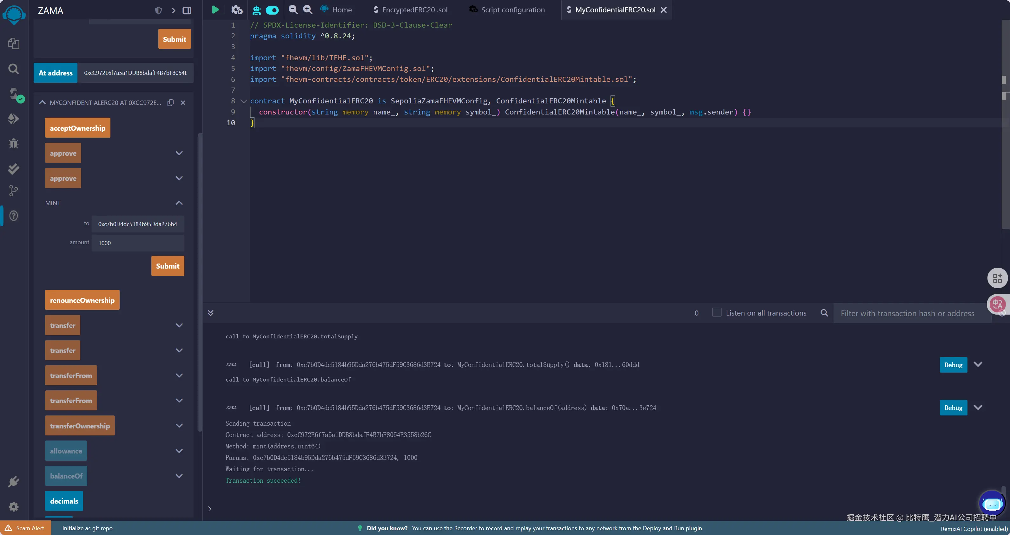Screen dimensions: 1010x535
Task: Copy the deployed contract address icon
Action: click(171, 103)
